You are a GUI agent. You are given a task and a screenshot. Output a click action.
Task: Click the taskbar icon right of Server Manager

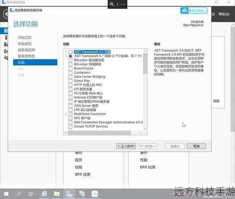82,194
